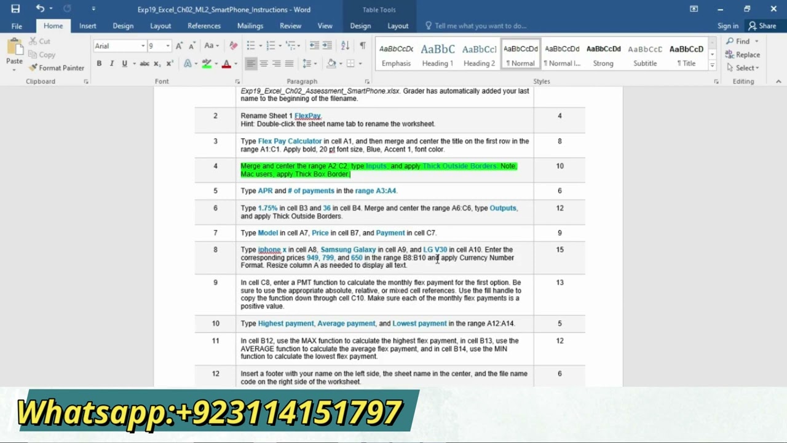Increase font size with Grow Font
This screenshot has height=443, width=787.
pos(179,46)
